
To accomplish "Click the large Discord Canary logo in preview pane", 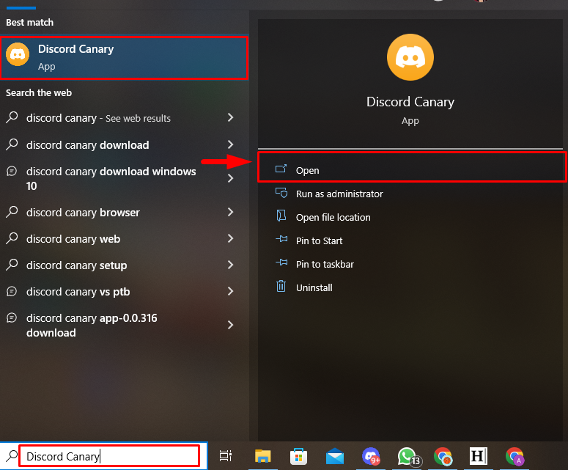I will point(410,57).
